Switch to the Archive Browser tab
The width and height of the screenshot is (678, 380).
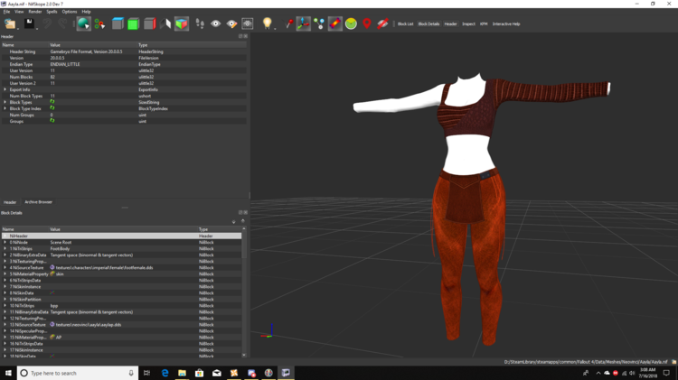[38, 202]
